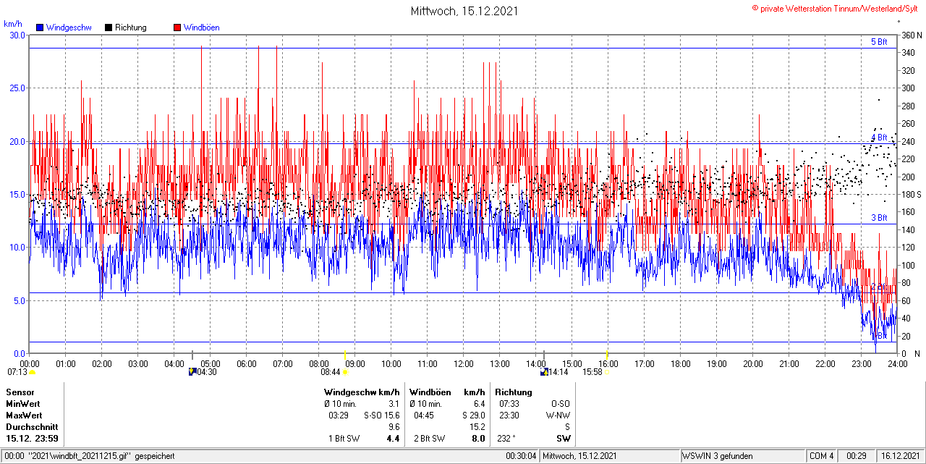Click the yellow sun icon next to 07:13

point(32,372)
